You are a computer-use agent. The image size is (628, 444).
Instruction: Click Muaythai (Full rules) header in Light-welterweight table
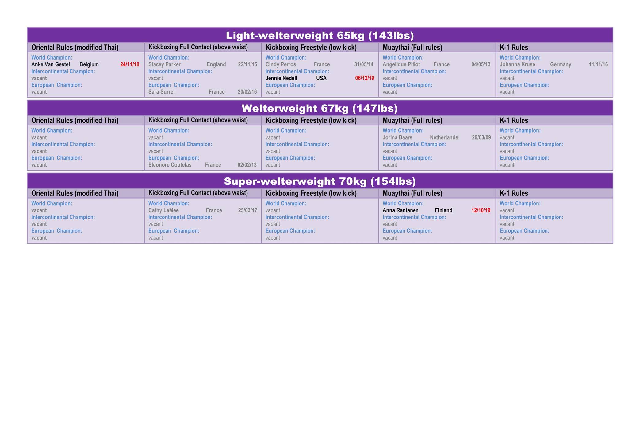click(x=412, y=48)
